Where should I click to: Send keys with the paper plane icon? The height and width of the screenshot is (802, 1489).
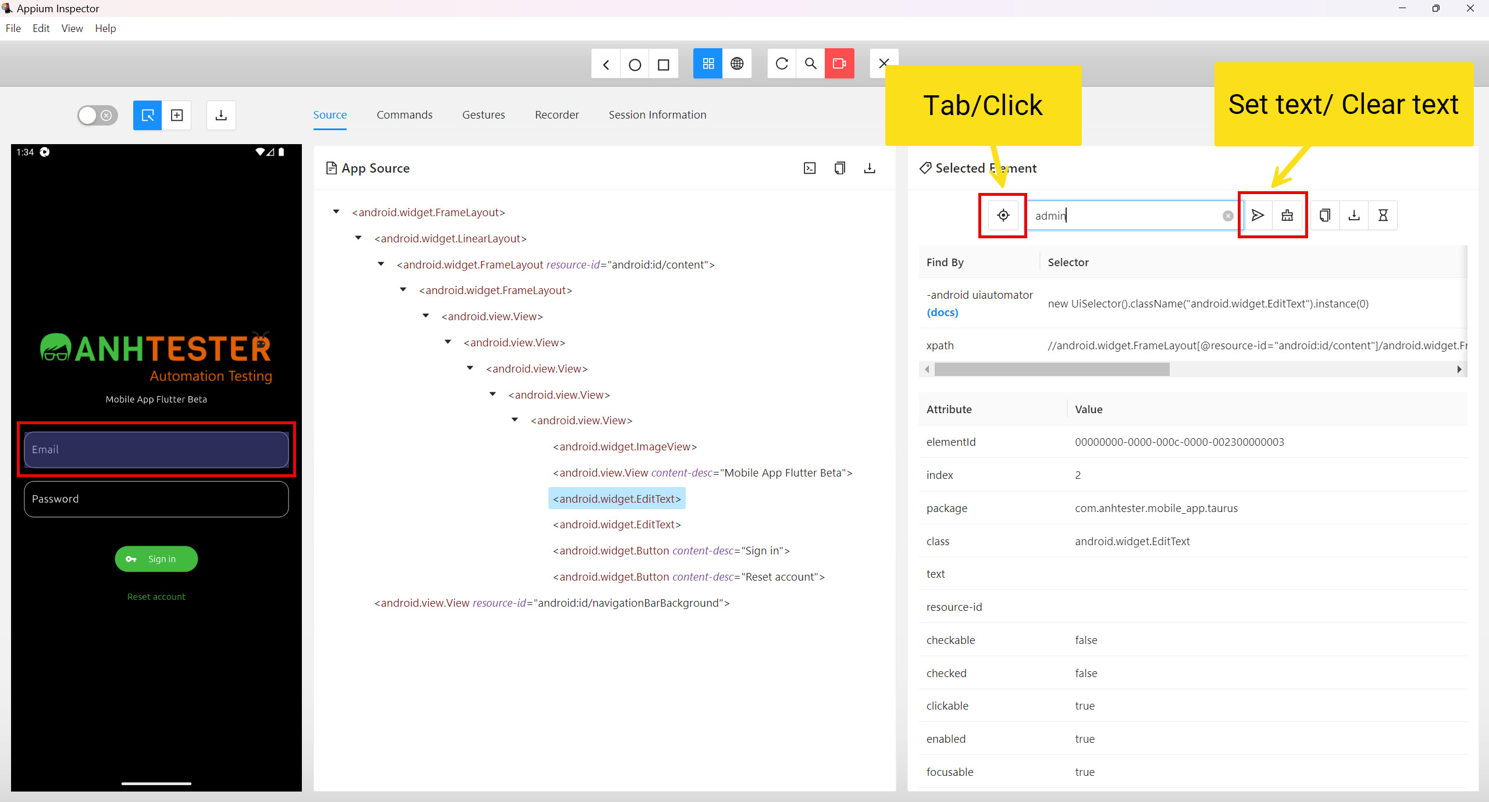[1258, 216]
